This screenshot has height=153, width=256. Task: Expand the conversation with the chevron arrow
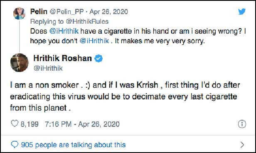[x=242, y=145]
